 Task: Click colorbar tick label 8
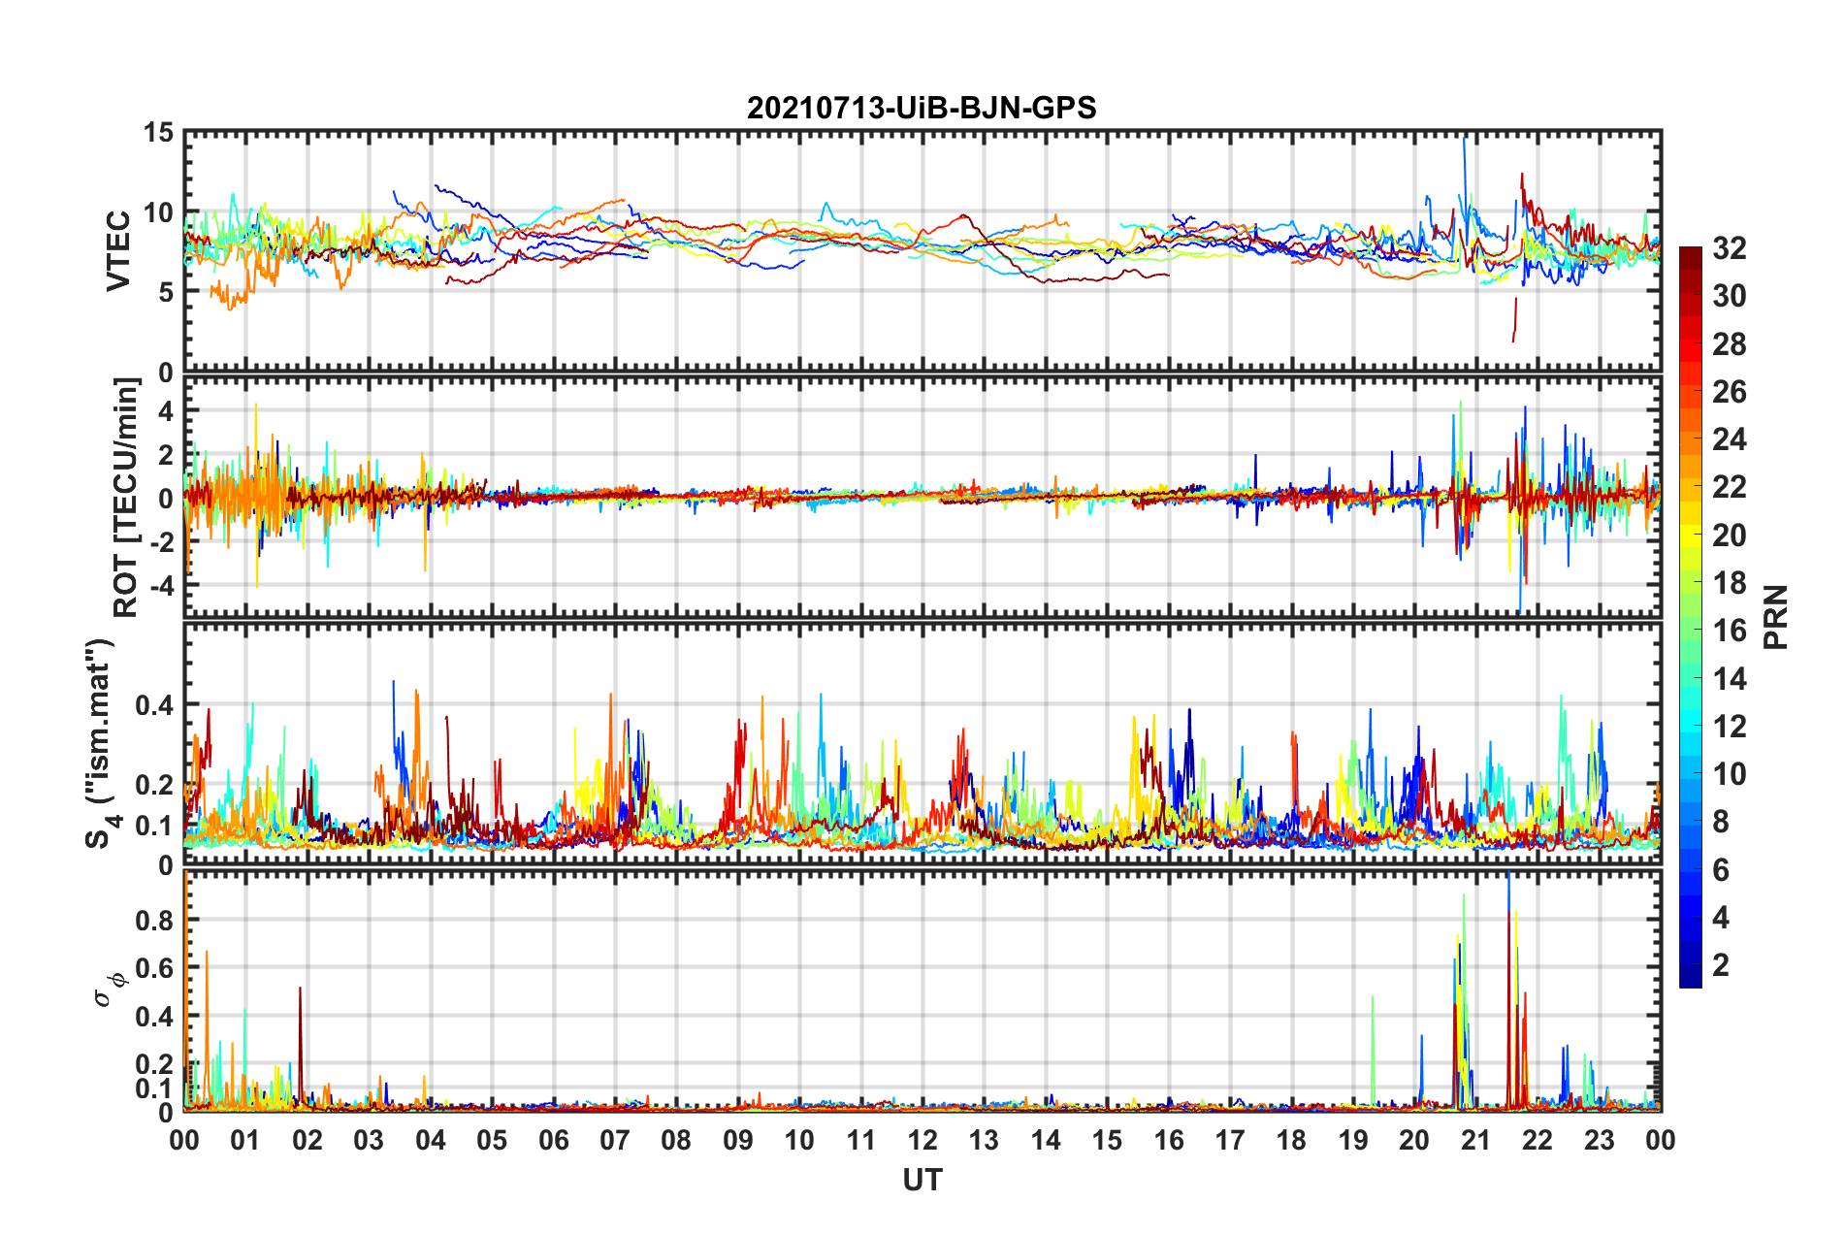[1721, 822]
